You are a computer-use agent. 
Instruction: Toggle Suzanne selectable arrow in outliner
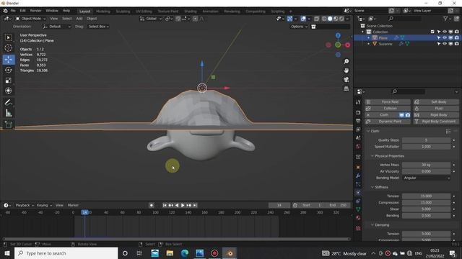click(x=439, y=44)
